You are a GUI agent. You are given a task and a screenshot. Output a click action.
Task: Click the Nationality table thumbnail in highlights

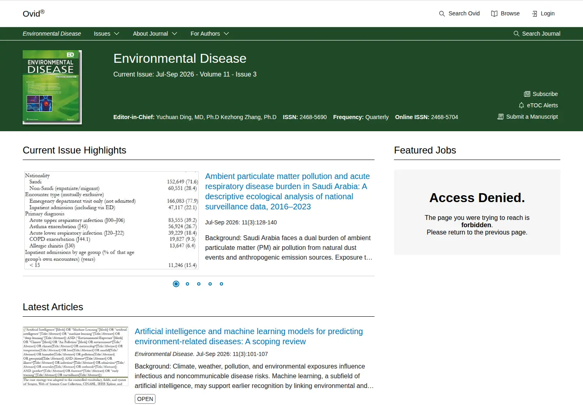(111, 220)
